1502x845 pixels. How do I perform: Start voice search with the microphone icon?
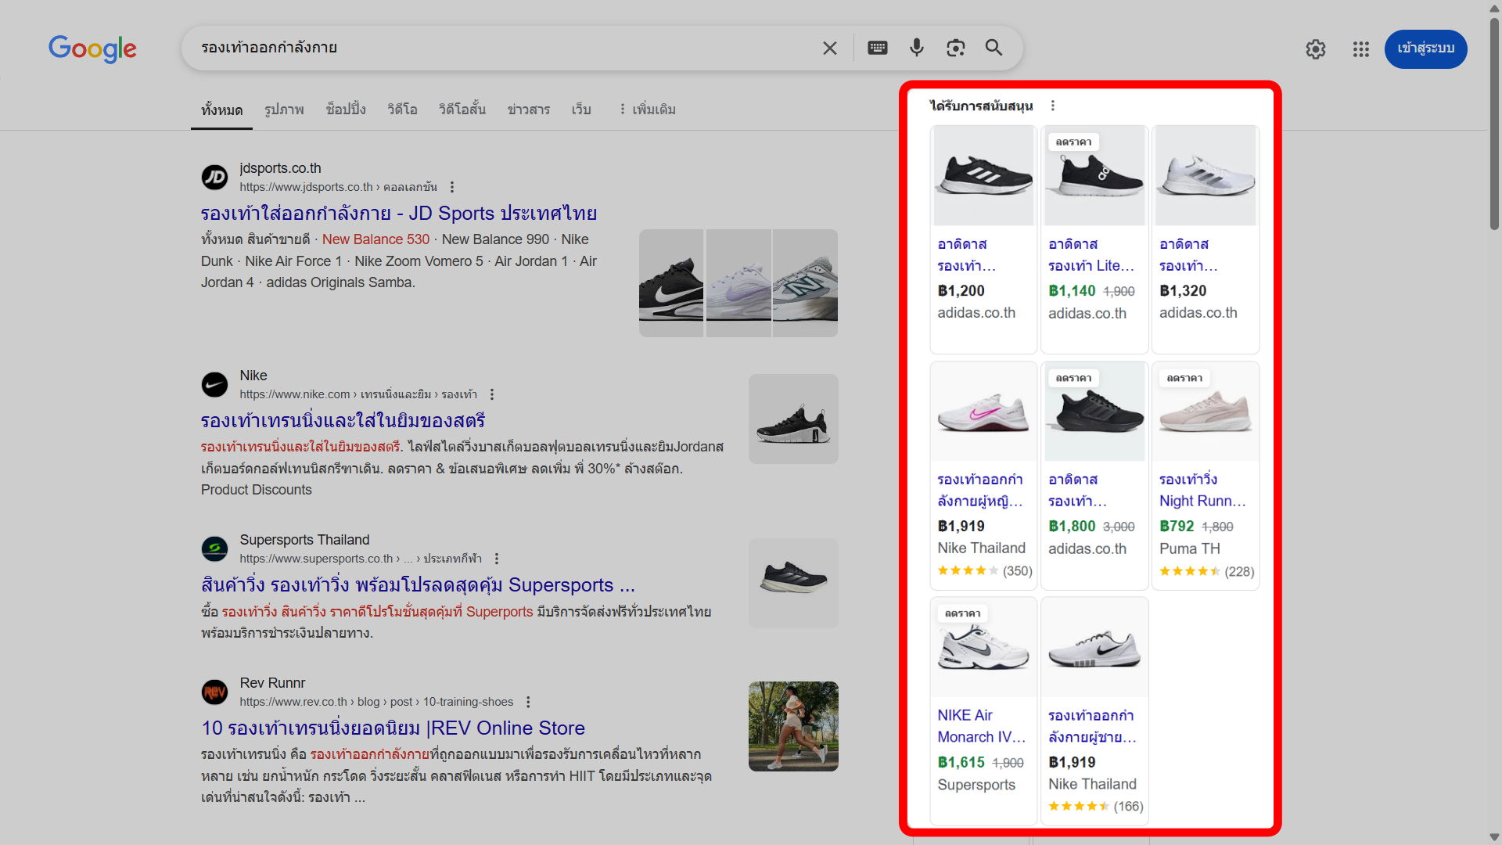(917, 48)
